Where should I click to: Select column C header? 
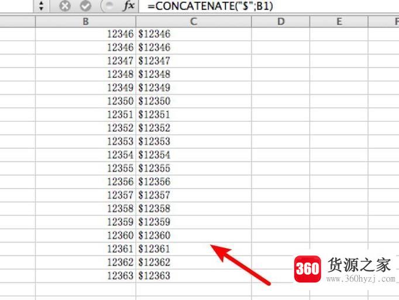coord(194,22)
